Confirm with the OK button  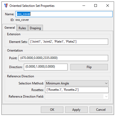coord(52,110)
